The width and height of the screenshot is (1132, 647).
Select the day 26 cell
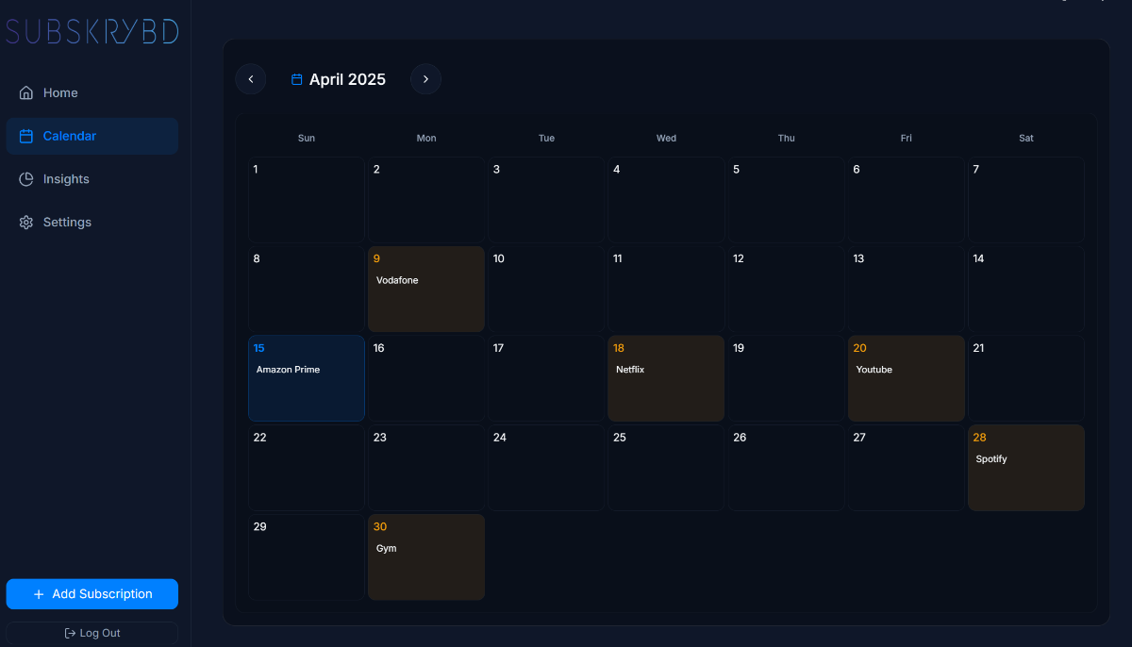pyautogui.click(x=786, y=468)
